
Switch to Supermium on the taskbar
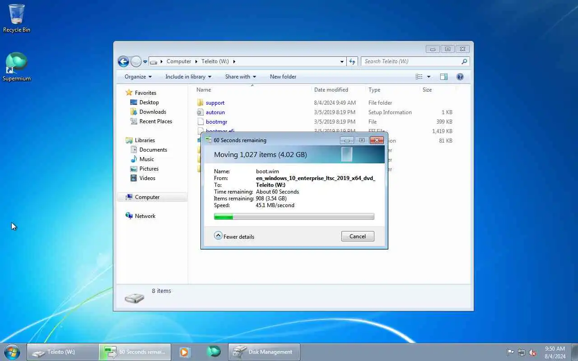214,352
